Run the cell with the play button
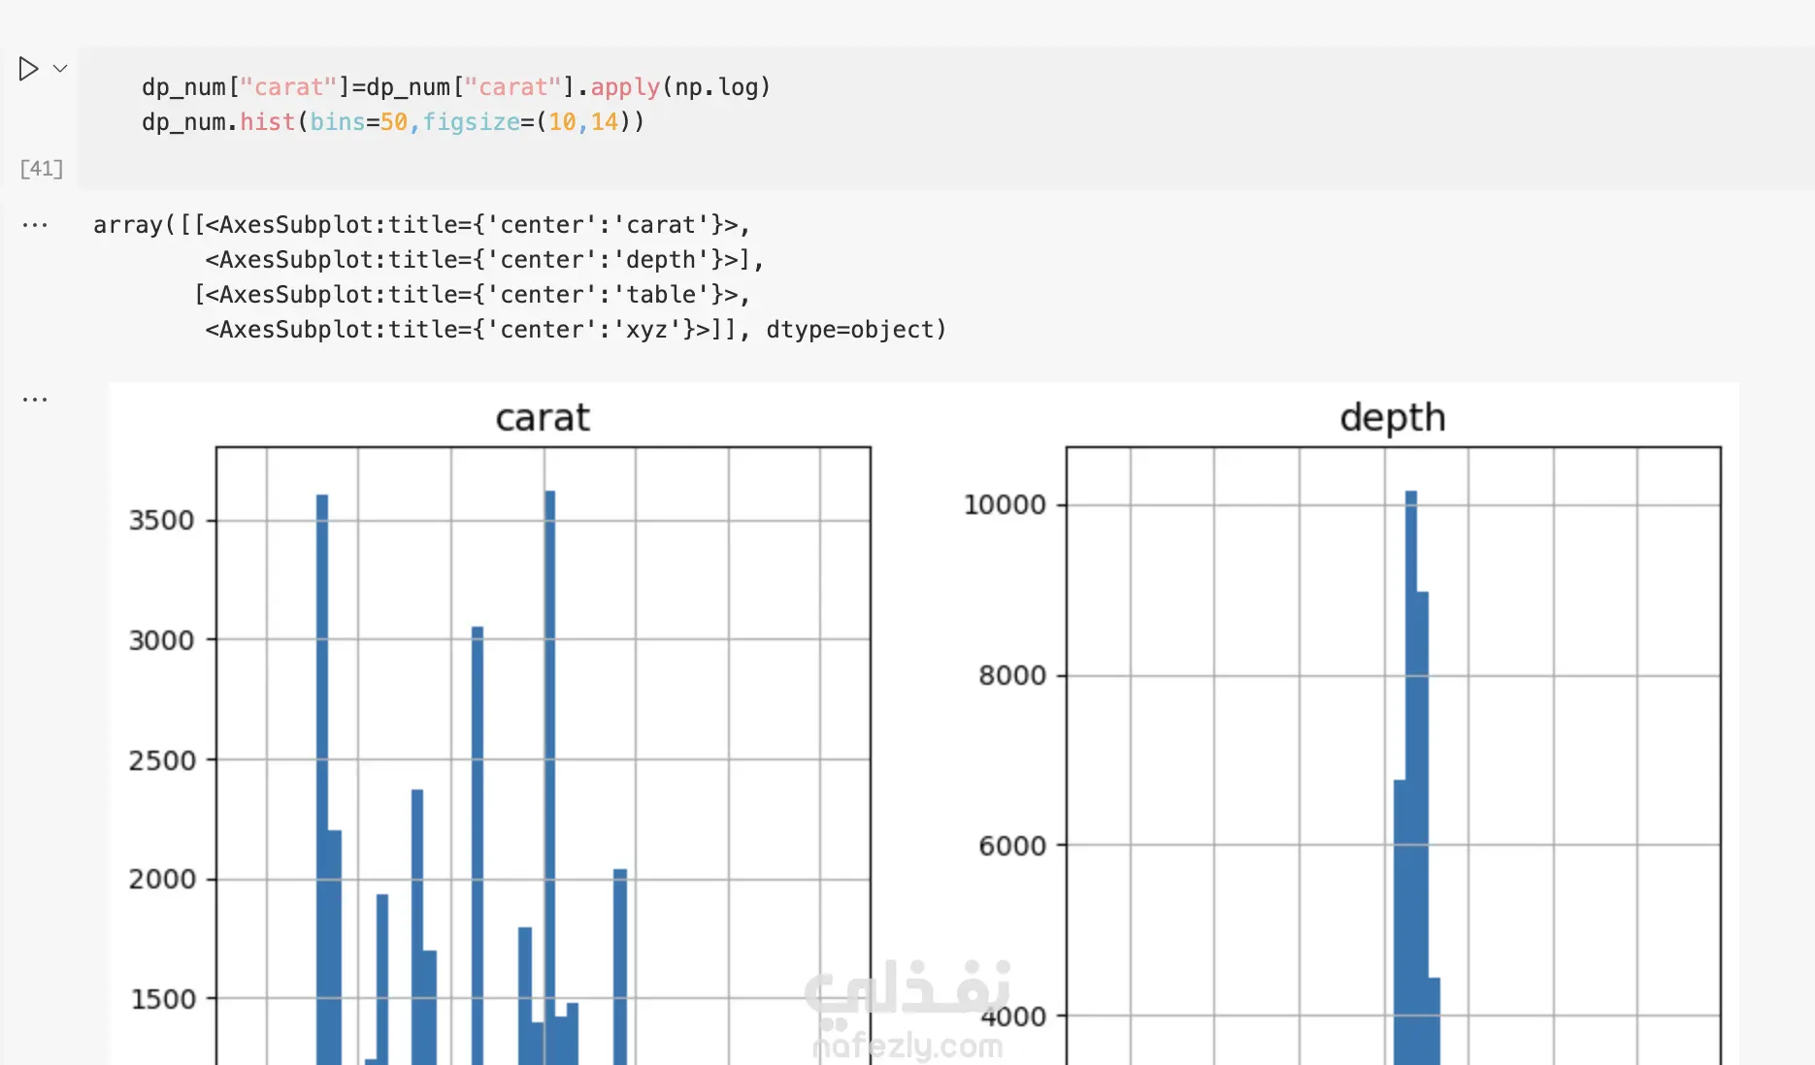The image size is (1815, 1065). tap(28, 69)
